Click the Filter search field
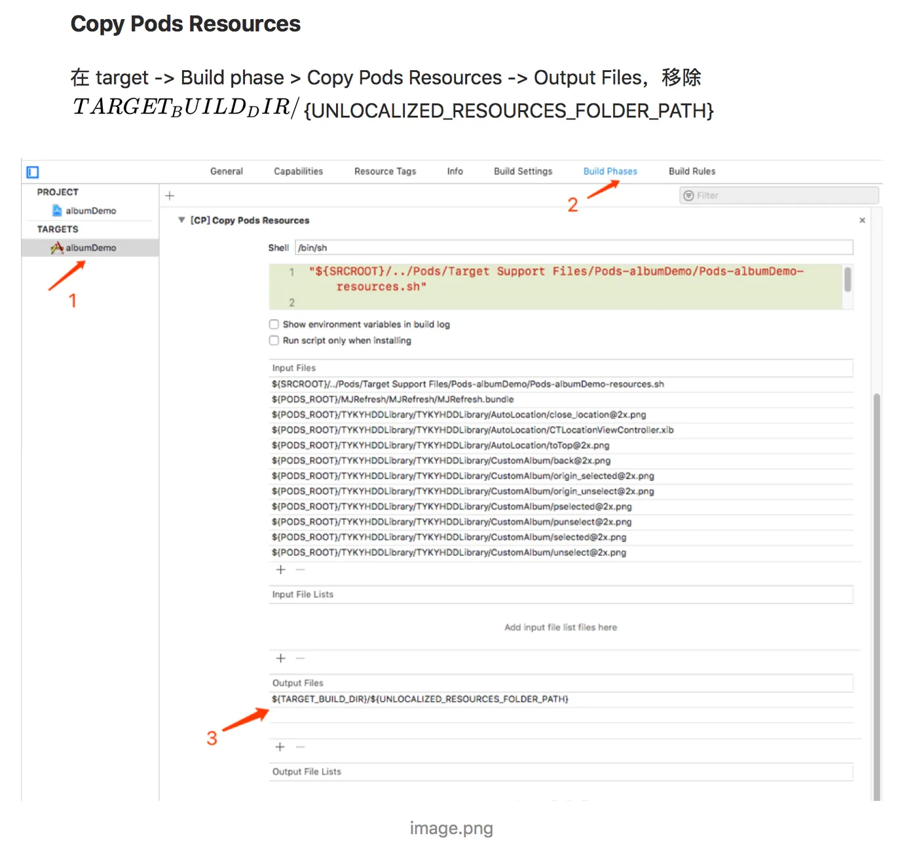This screenshot has height=852, width=917. point(779,195)
